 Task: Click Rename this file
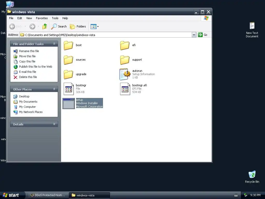tap(29, 51)
